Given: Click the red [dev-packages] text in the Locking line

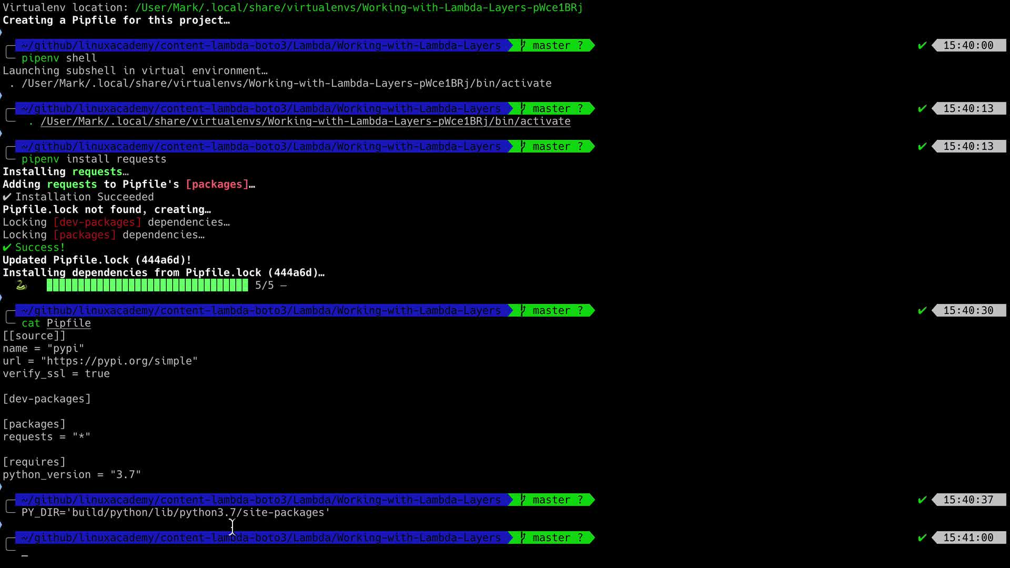Looking at the screenshot, I should click(97, 222).
